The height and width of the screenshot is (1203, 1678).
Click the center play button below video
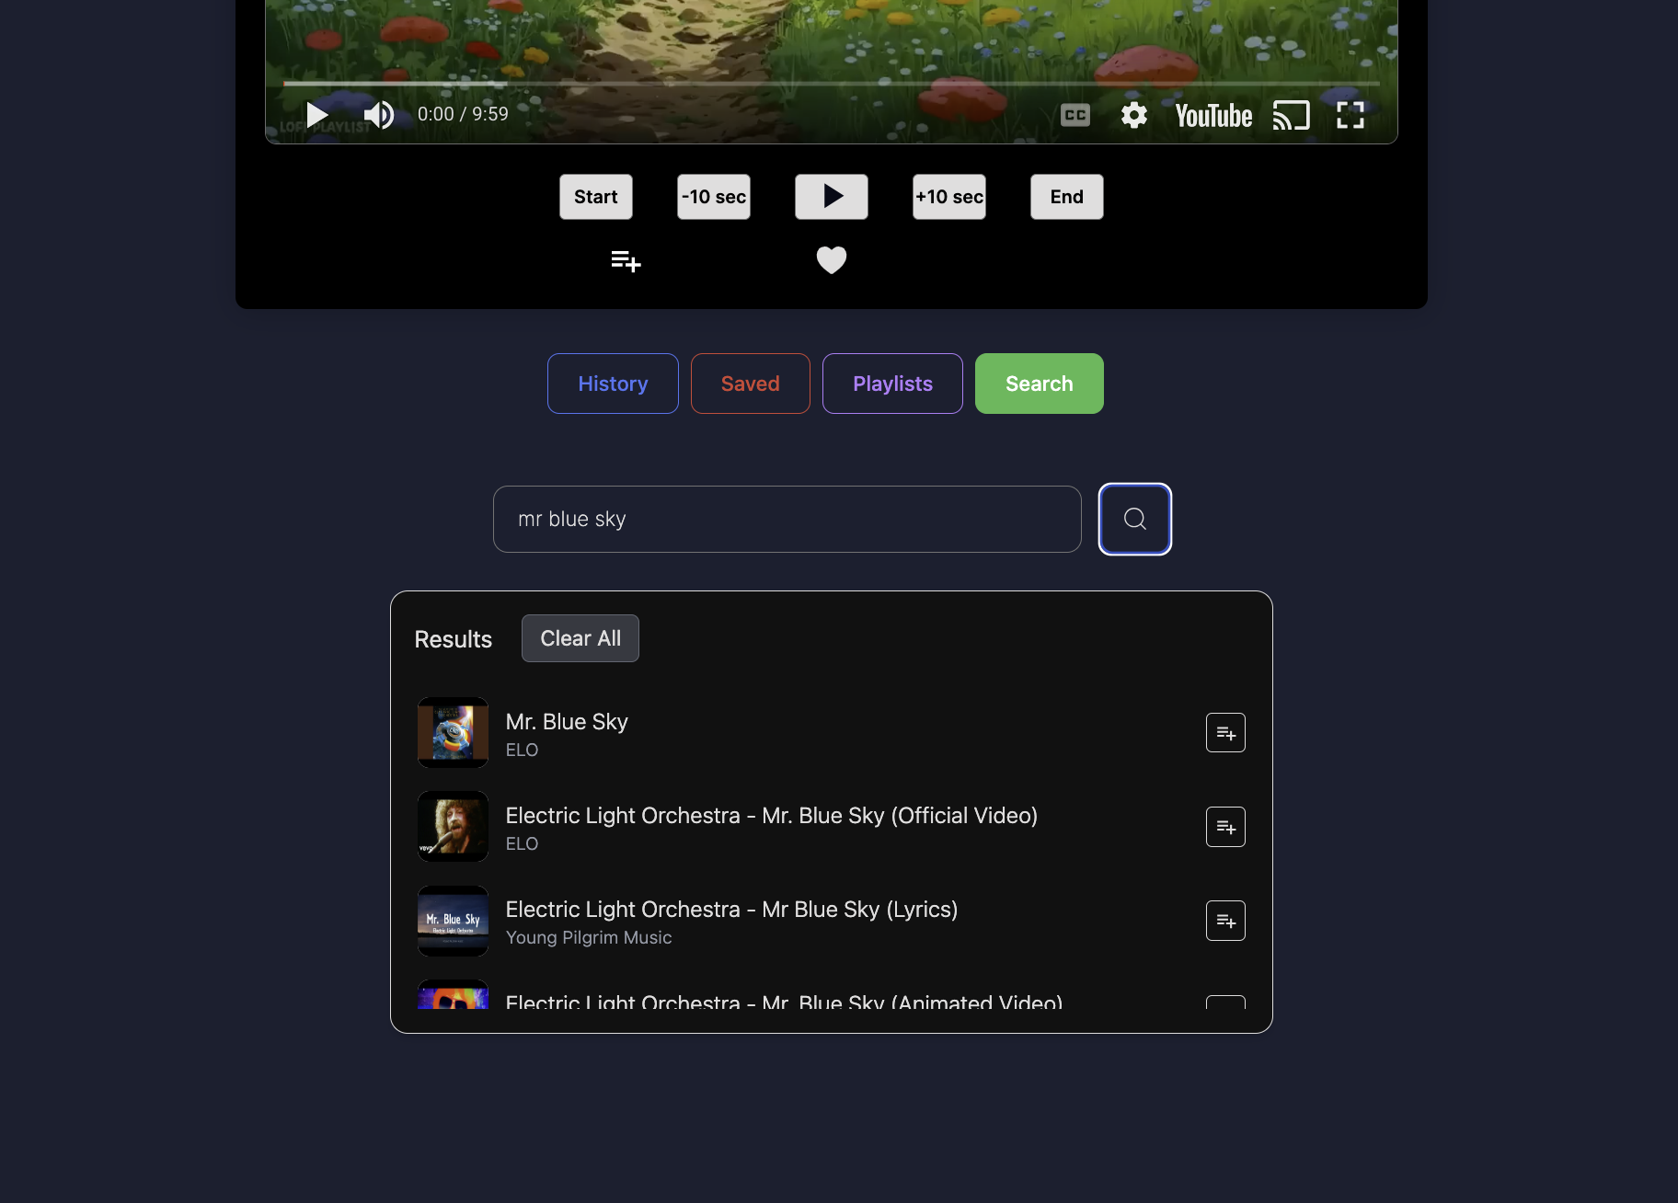[x=832, y=197]
